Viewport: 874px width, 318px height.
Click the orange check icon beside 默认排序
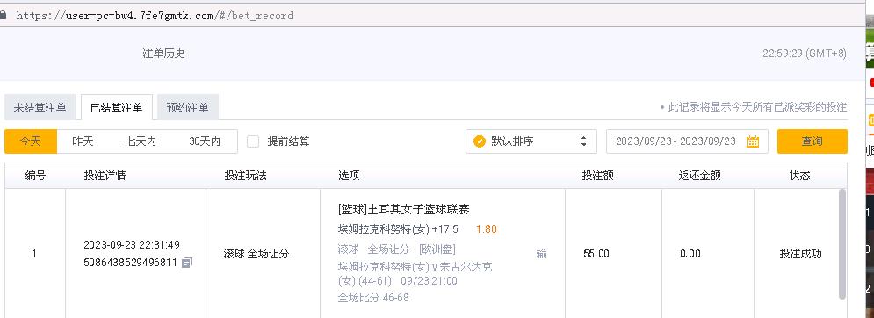point(479,141)
